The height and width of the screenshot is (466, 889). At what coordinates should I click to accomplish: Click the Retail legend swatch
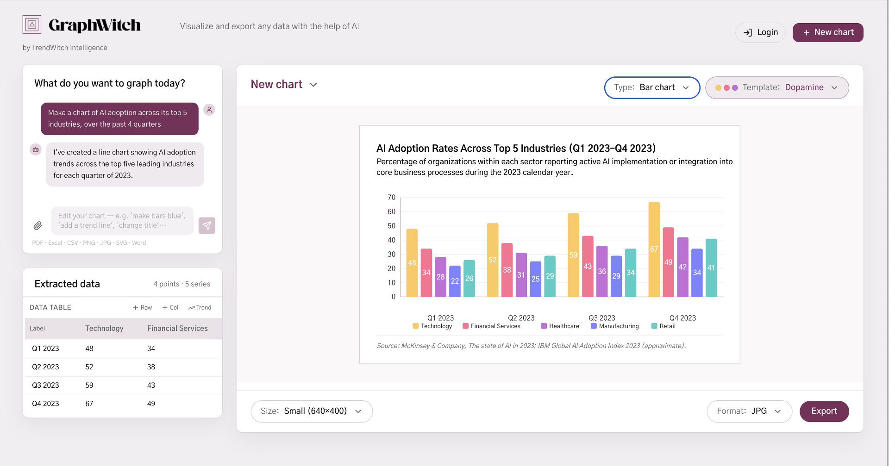654,326
